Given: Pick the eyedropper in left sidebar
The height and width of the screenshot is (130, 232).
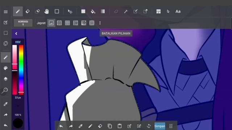Looking at the screenshot, I should click(6, 104).
